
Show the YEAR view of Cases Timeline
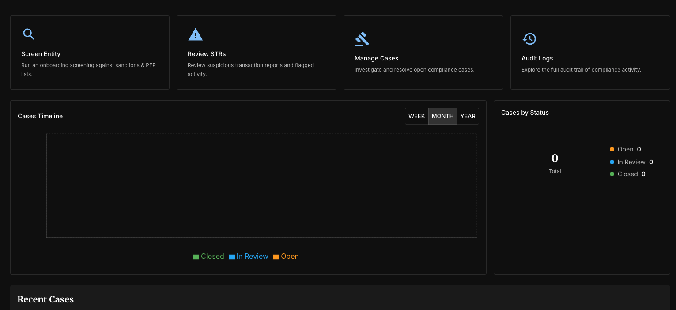pos(468,116)
